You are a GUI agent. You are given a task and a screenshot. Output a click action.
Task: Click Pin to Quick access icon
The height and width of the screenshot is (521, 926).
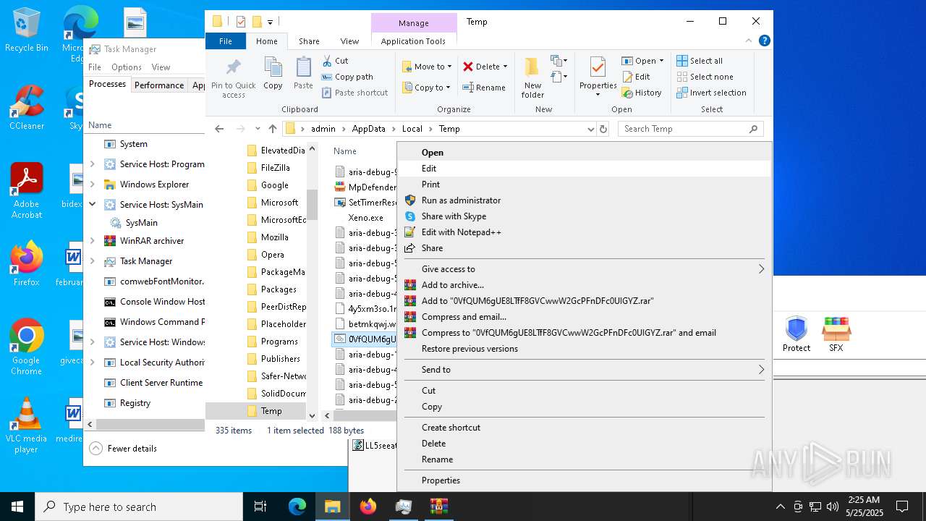click(233, 78)
